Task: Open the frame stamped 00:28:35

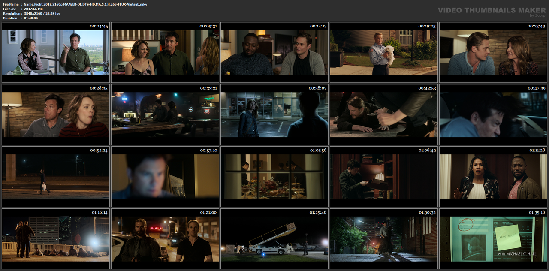Action: [56, 114]
